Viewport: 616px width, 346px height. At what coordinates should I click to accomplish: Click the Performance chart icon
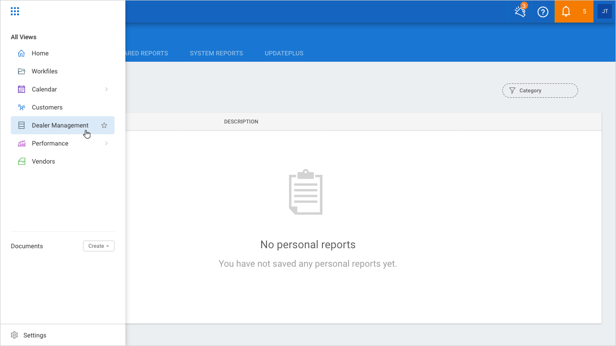[21, 143]
